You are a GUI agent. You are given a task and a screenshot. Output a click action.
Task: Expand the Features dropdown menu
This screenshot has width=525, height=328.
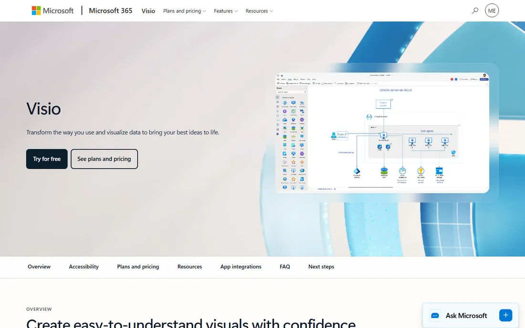click(x=226, y=11)
